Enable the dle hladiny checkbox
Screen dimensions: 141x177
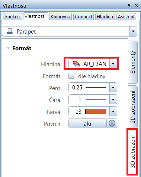(x=71, y=76)
